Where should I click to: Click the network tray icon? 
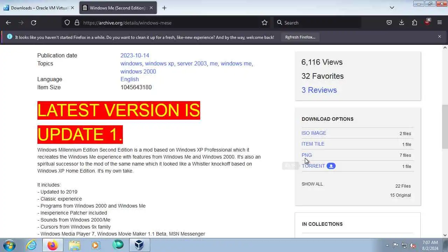coord(404,245)
